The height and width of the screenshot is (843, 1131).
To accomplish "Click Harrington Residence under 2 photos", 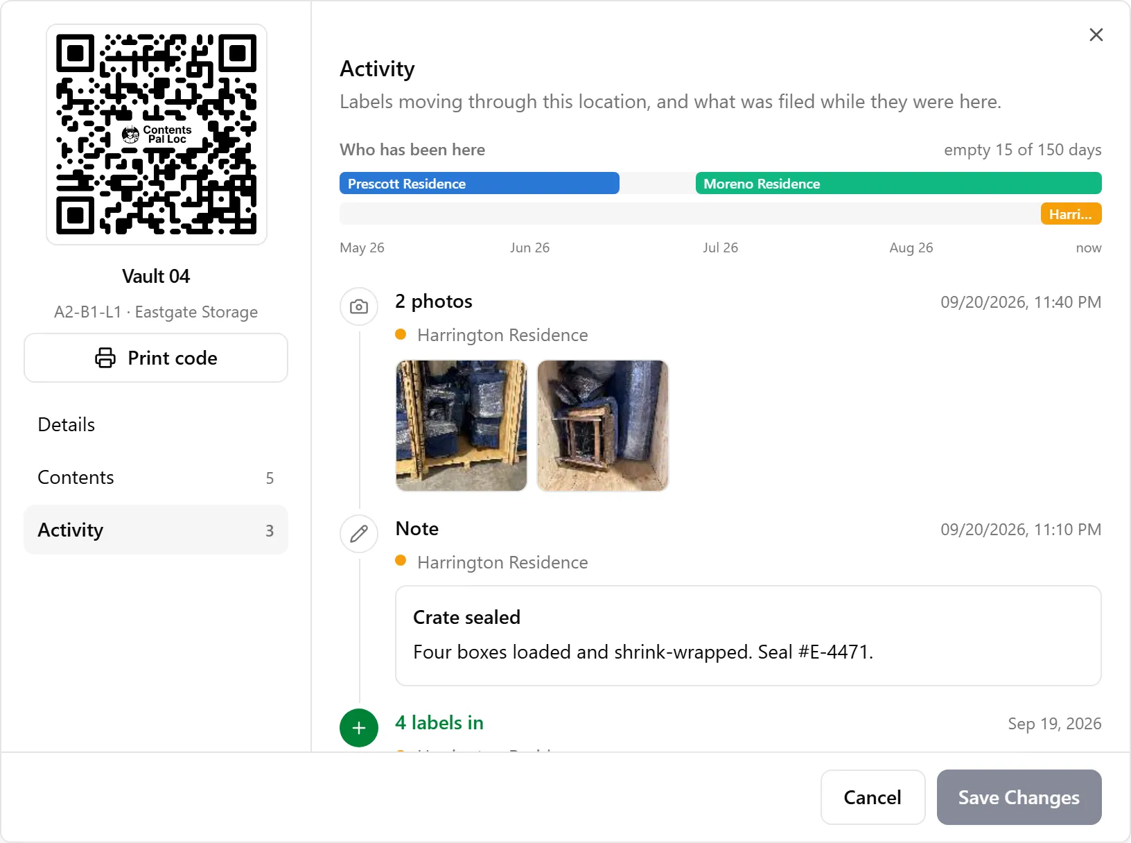I will pos(502,335).
